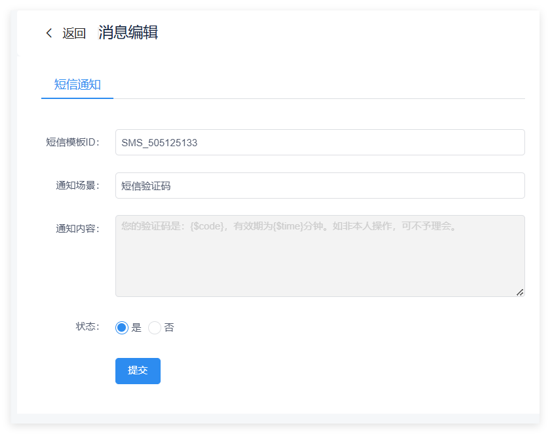
Task: Focus the SMS_505125133 template ID input
Action: tap(320, 142)
